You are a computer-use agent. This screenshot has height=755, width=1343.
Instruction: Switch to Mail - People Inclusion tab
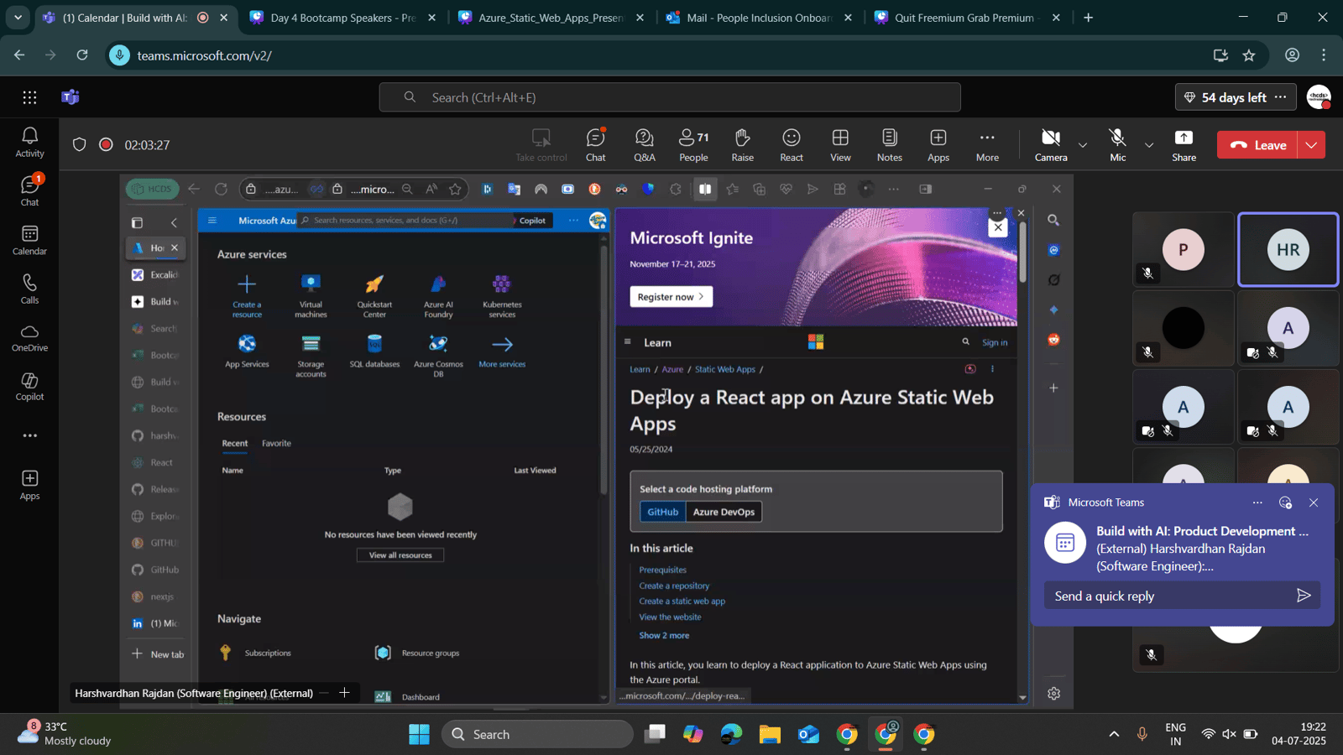[758, 18]
